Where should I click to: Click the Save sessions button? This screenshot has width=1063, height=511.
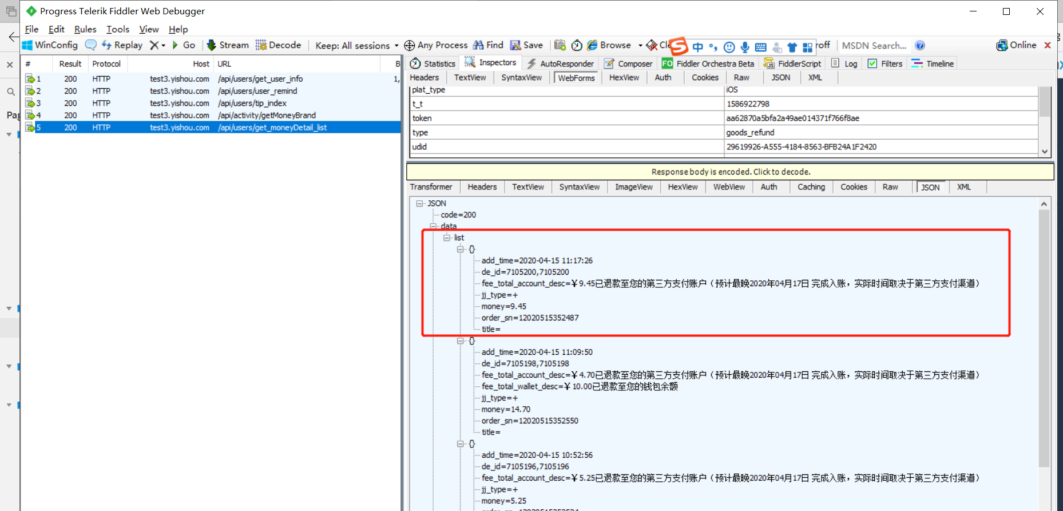point(526,45)
